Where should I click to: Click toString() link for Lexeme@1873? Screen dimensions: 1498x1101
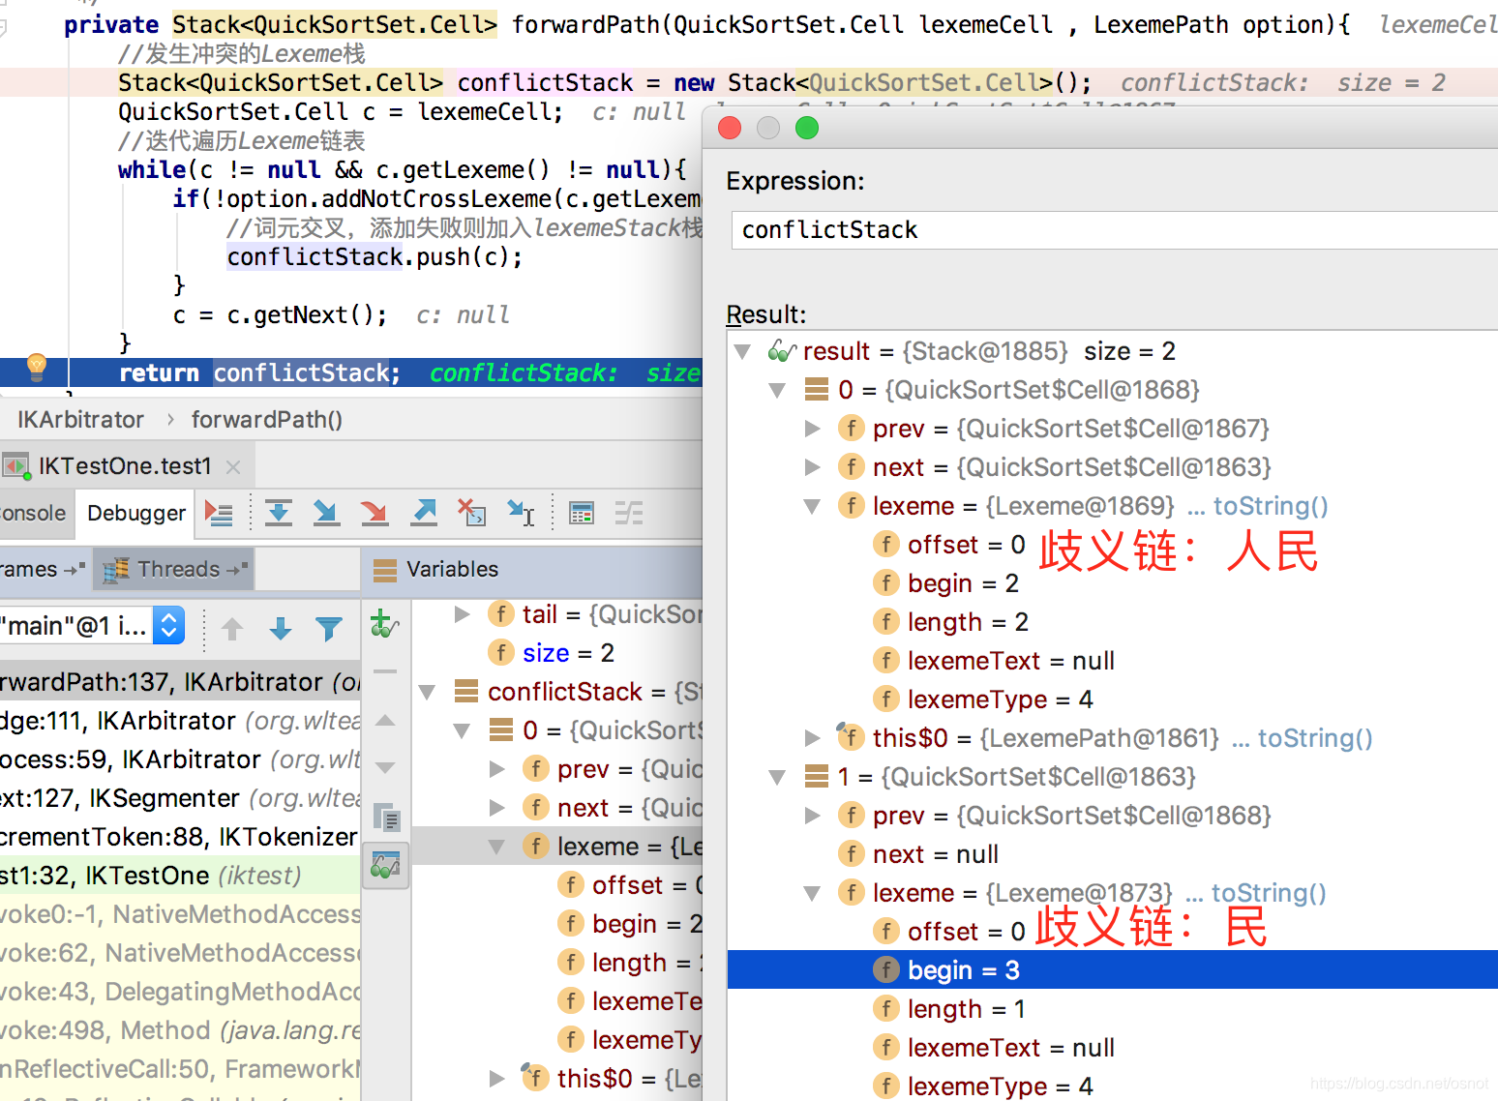[1269, 893]
